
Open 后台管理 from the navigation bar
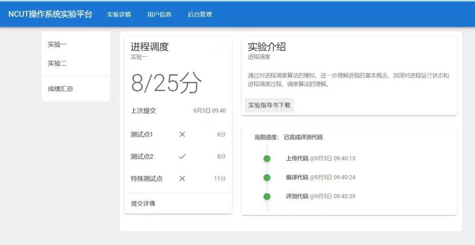pyautogui.click(x=200, y=14)
